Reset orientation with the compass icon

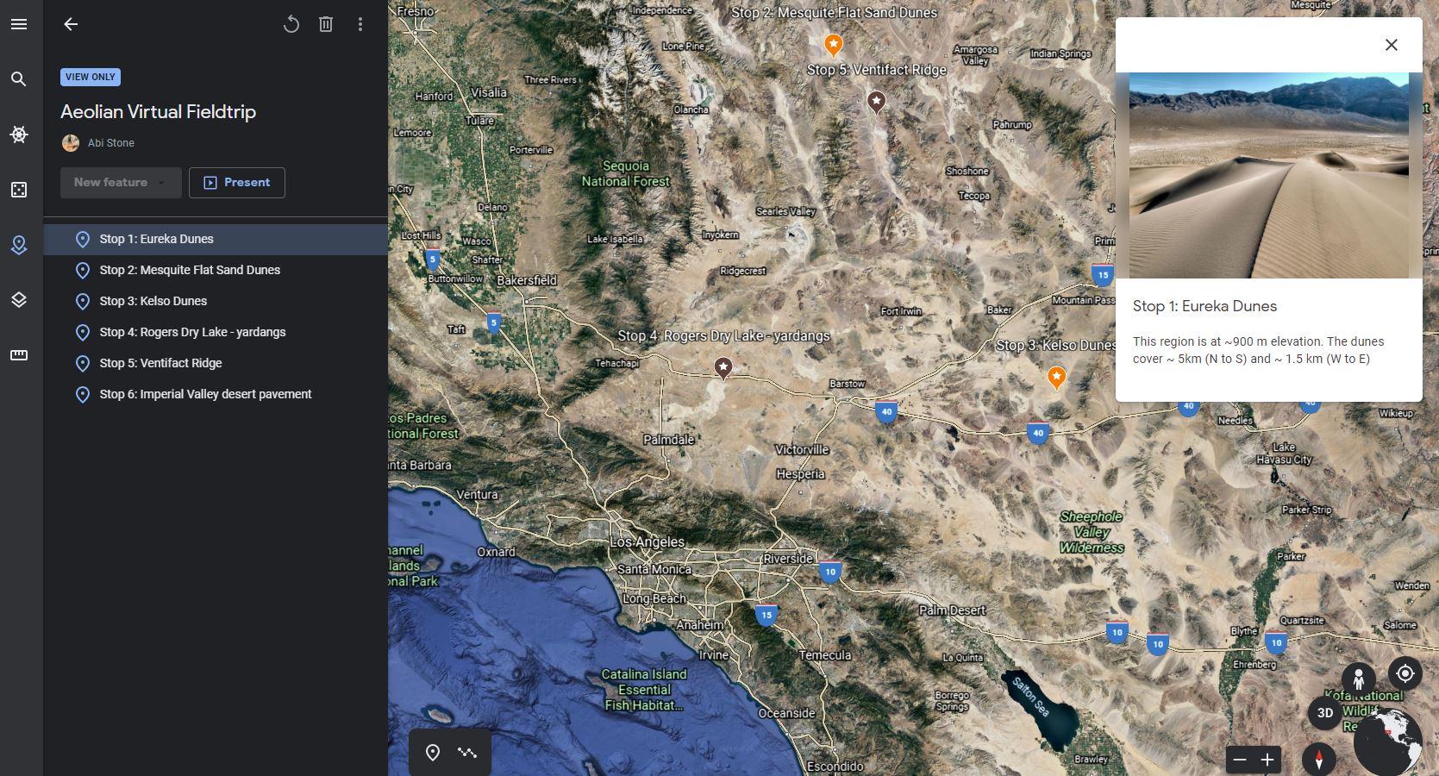click(1319, 760)
